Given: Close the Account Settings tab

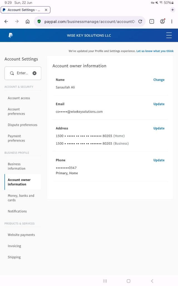Looking at the screenshot, I should [x=46, y=10].
